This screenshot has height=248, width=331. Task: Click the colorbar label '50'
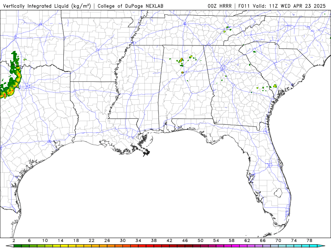200,241
